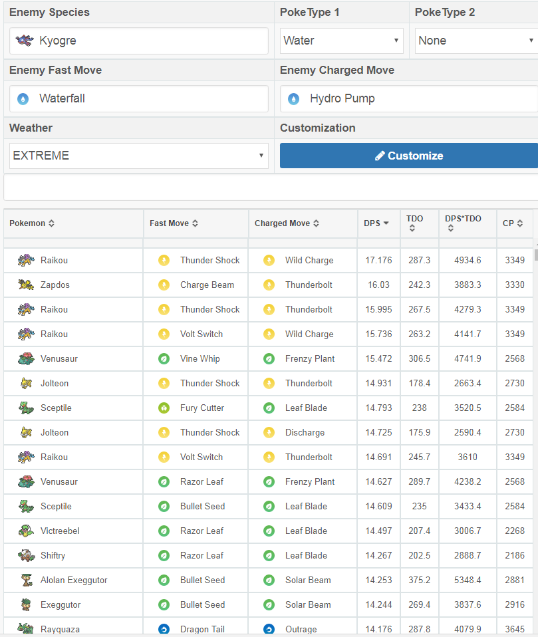538x637 pixels.
Task: Click the Enemy Fast Move field showing Waterfall
Action: point(138,98)
